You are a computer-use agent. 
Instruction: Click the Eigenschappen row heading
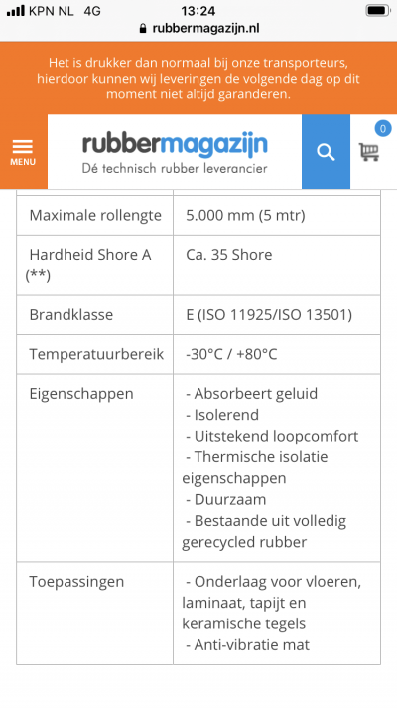click(x=81, y=394)
